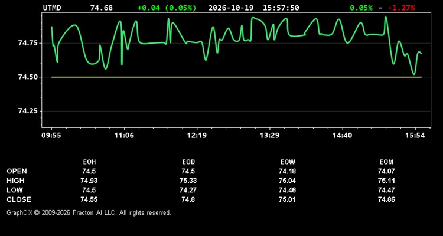Viewport: 443px width, 236px height.
Task: Select the EOD column header
Action: (188, 162)
